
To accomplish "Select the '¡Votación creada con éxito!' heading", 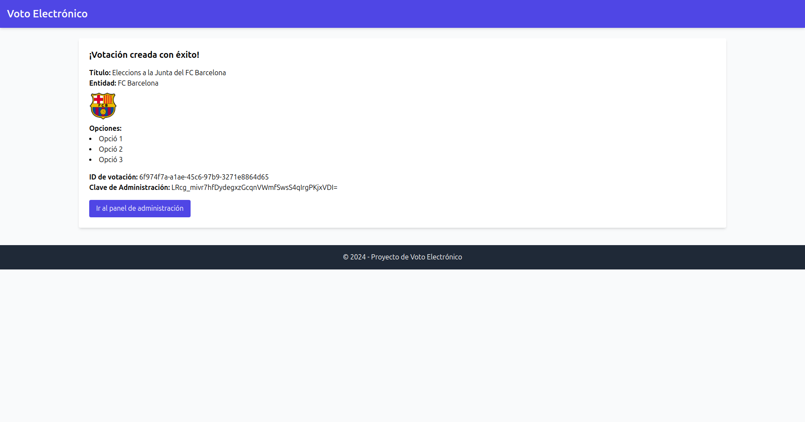I will 144,55.
